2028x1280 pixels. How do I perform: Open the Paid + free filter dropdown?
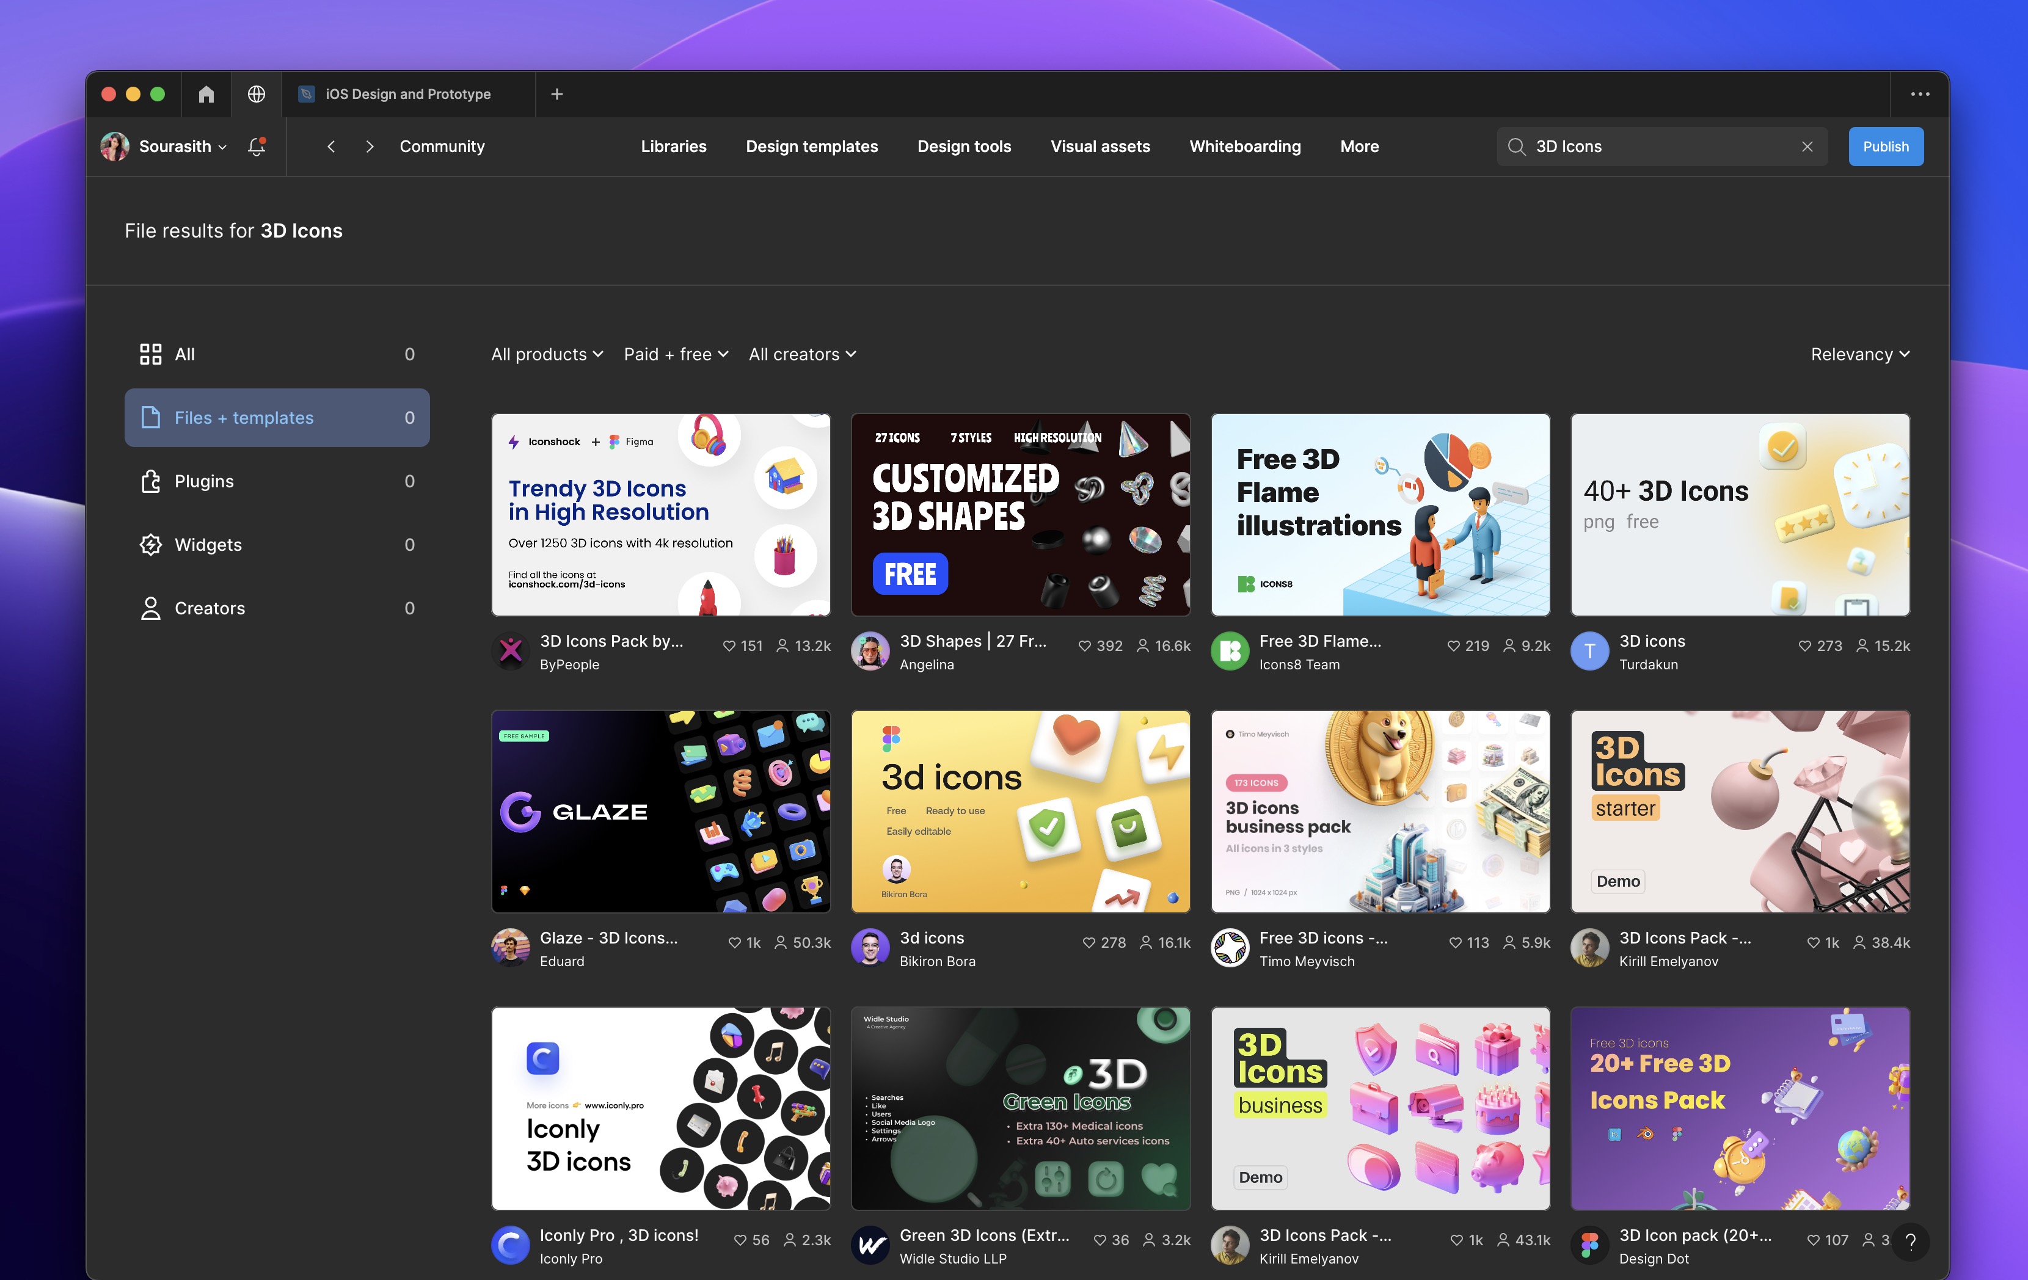click(x=676, y=354)
